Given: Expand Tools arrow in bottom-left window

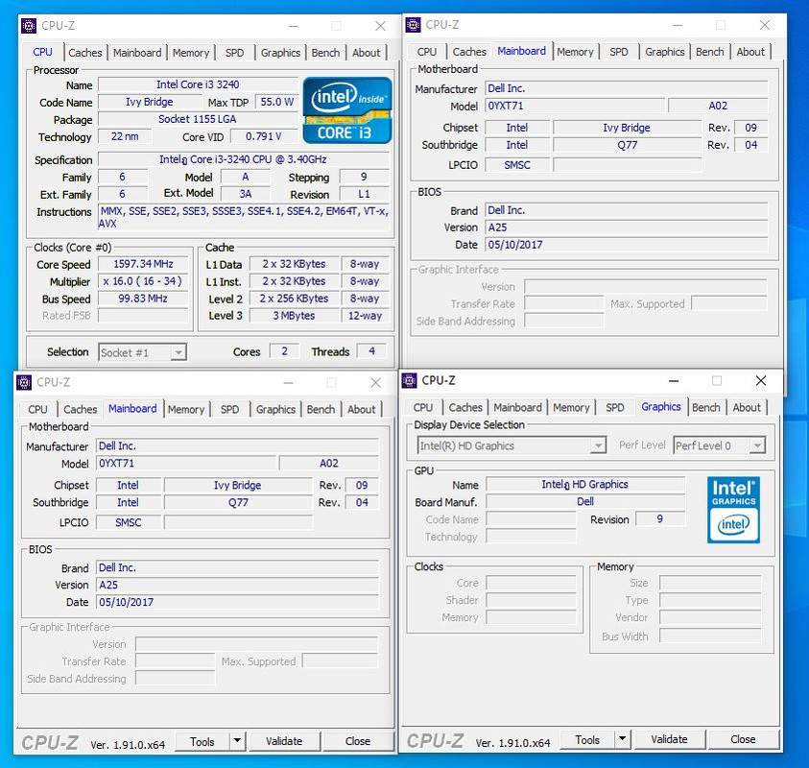Looking at the screenshot, I should pos(237,741).
